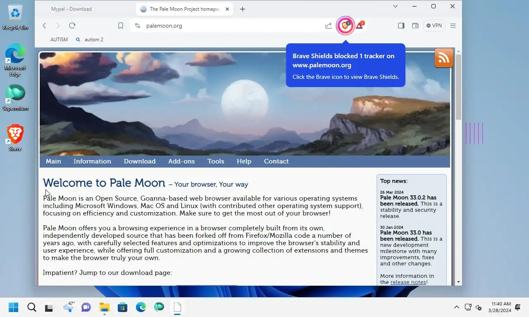Reload the palemoon.org page
529x317 pixels.
(72, 26)
